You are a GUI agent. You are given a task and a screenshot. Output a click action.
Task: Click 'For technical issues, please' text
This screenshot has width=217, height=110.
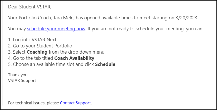pos(34,103)
